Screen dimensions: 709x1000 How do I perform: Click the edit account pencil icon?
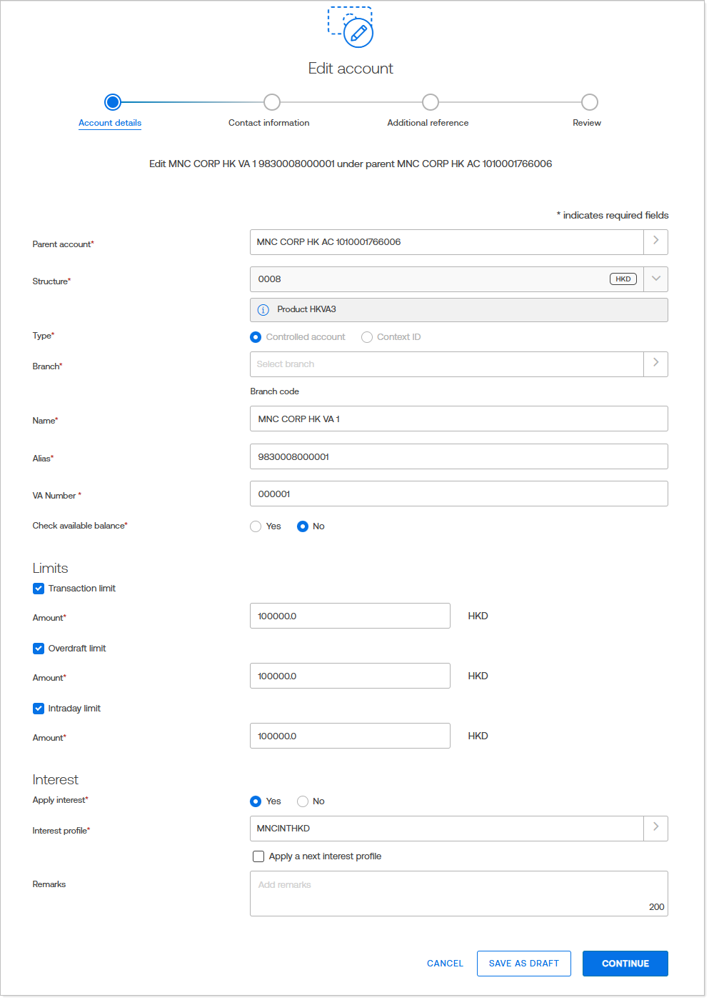(358, 32)
